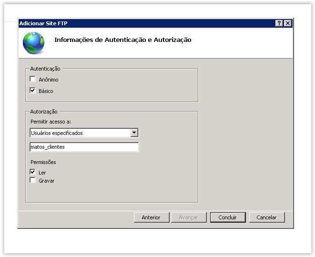
Task: Click the Avançar button
Action: (189, 217)
